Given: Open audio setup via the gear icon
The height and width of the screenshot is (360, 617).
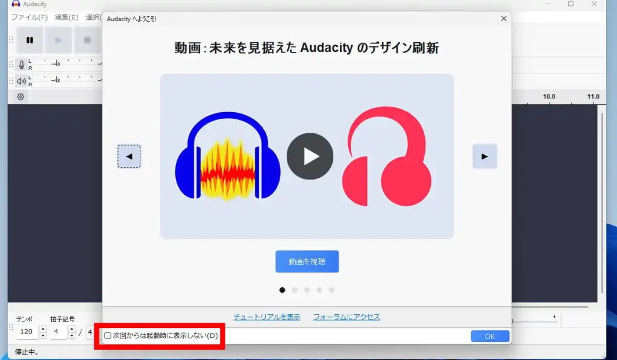Looking at the screenshot, I should [20, 96].
